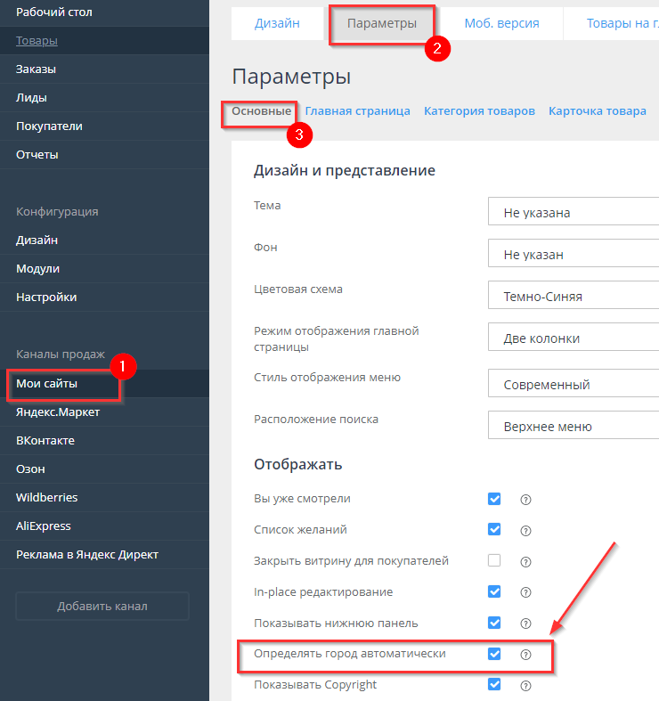Image resolution: width=659 pixels, height=701 pixels.
Task: Disable 'Определять город автоматически' checkbox
Action: coord(494,654)
